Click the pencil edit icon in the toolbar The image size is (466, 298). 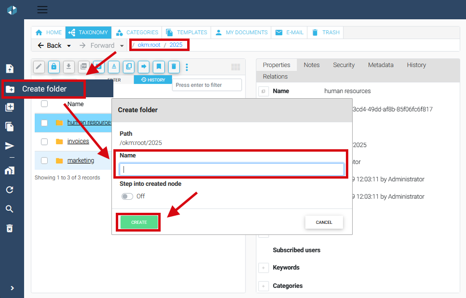click(40, 66)
